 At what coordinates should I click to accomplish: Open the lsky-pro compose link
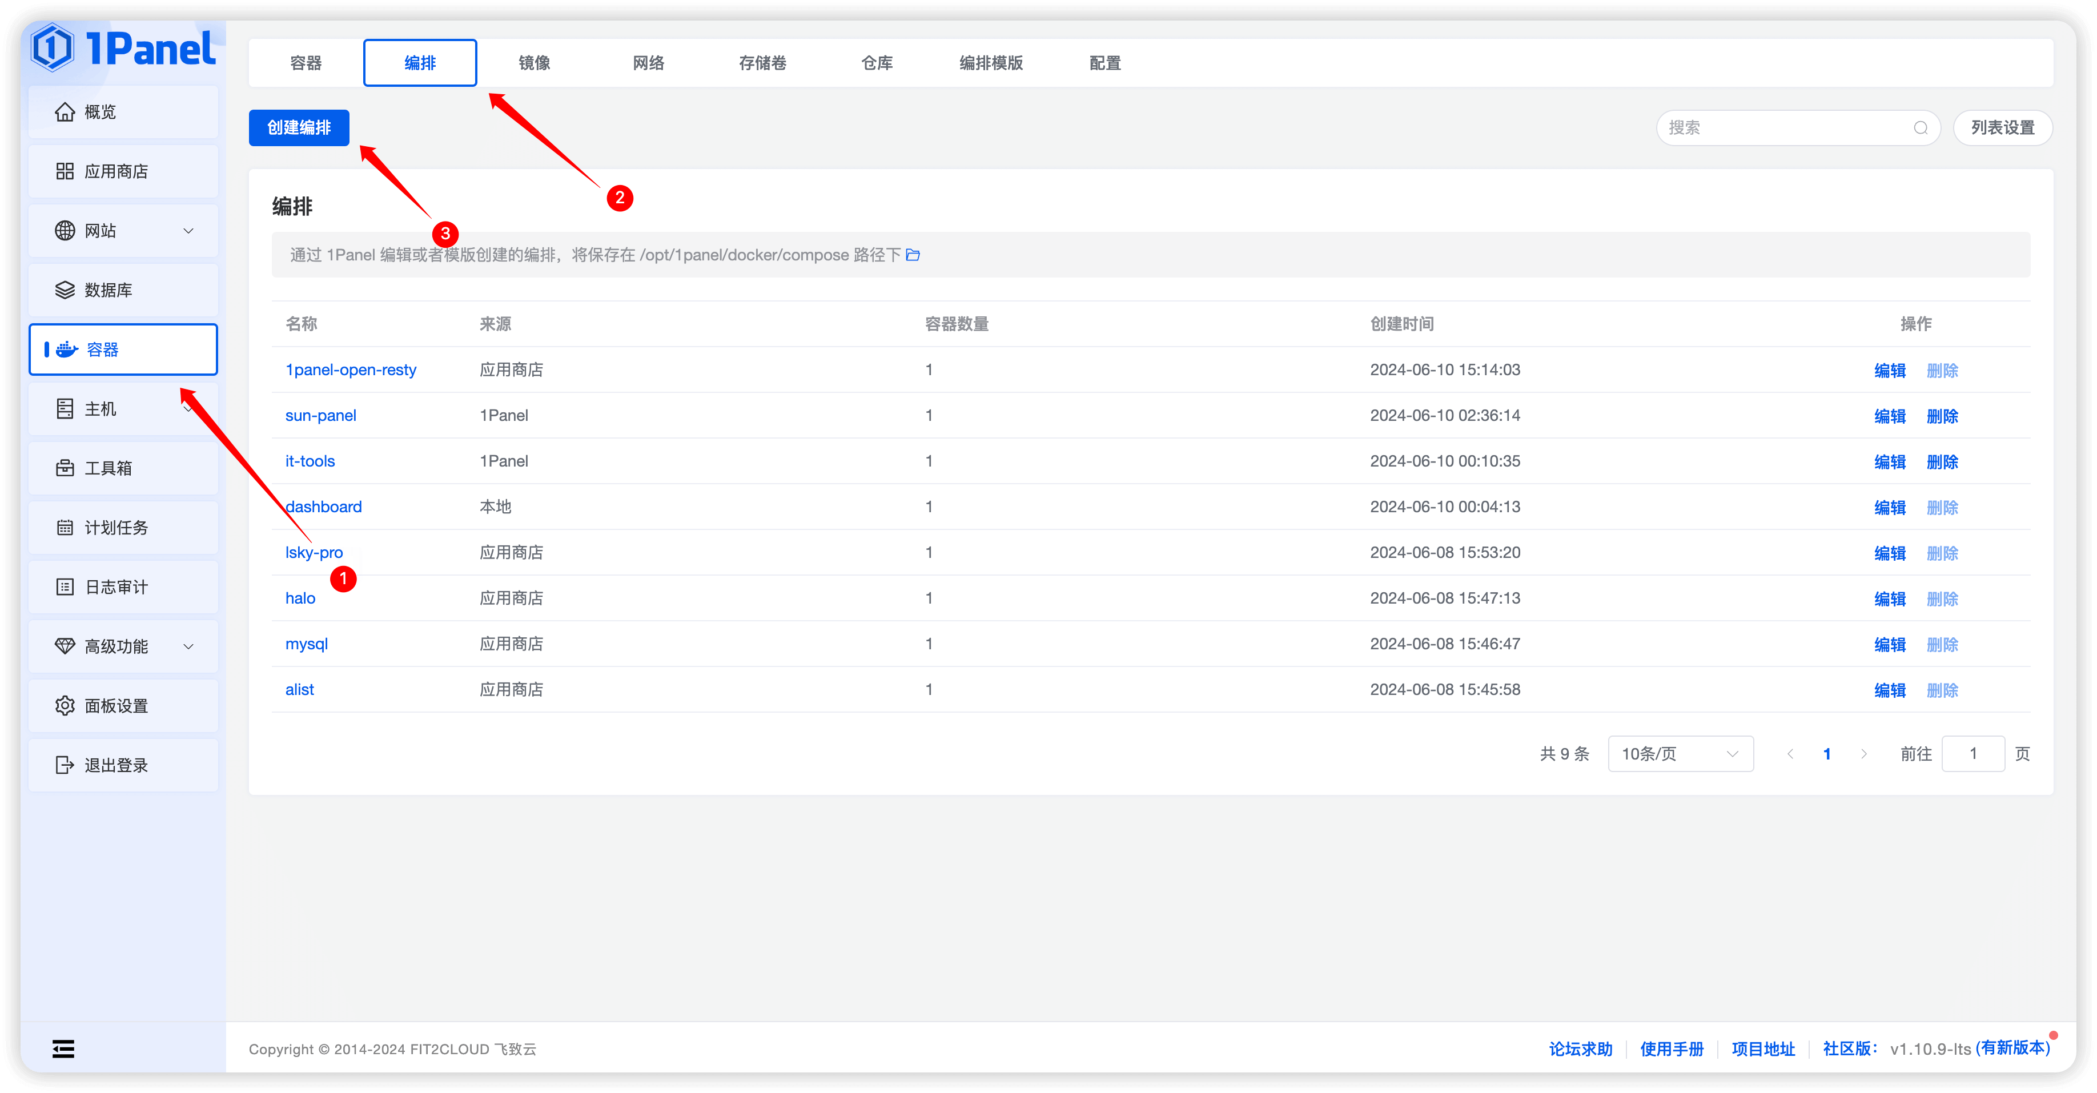pos(314,552)
